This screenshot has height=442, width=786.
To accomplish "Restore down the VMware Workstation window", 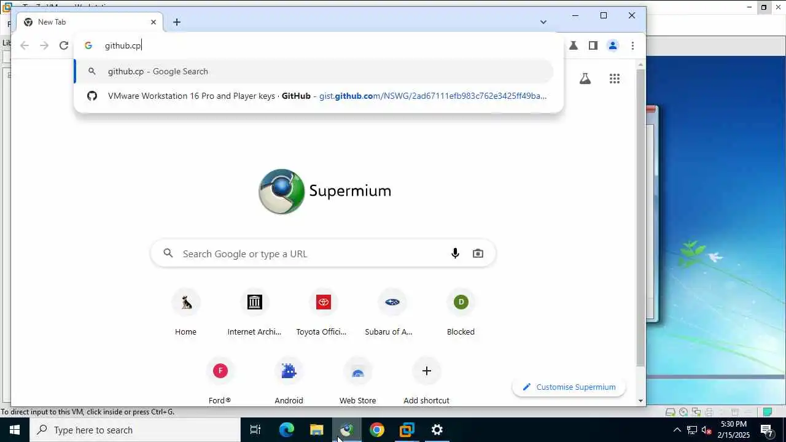I will click(764, 7).
